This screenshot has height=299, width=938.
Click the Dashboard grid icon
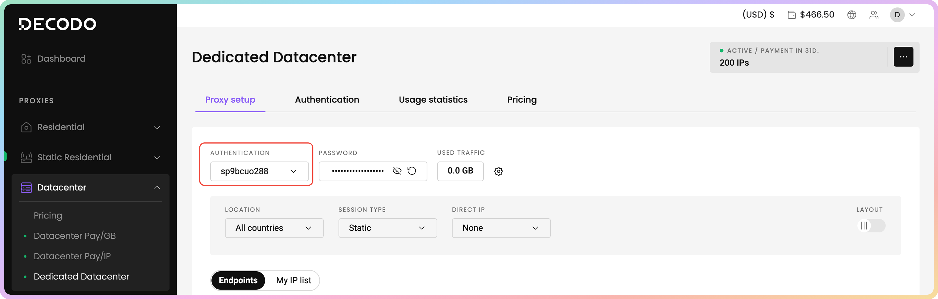click(x=26, y=59)
